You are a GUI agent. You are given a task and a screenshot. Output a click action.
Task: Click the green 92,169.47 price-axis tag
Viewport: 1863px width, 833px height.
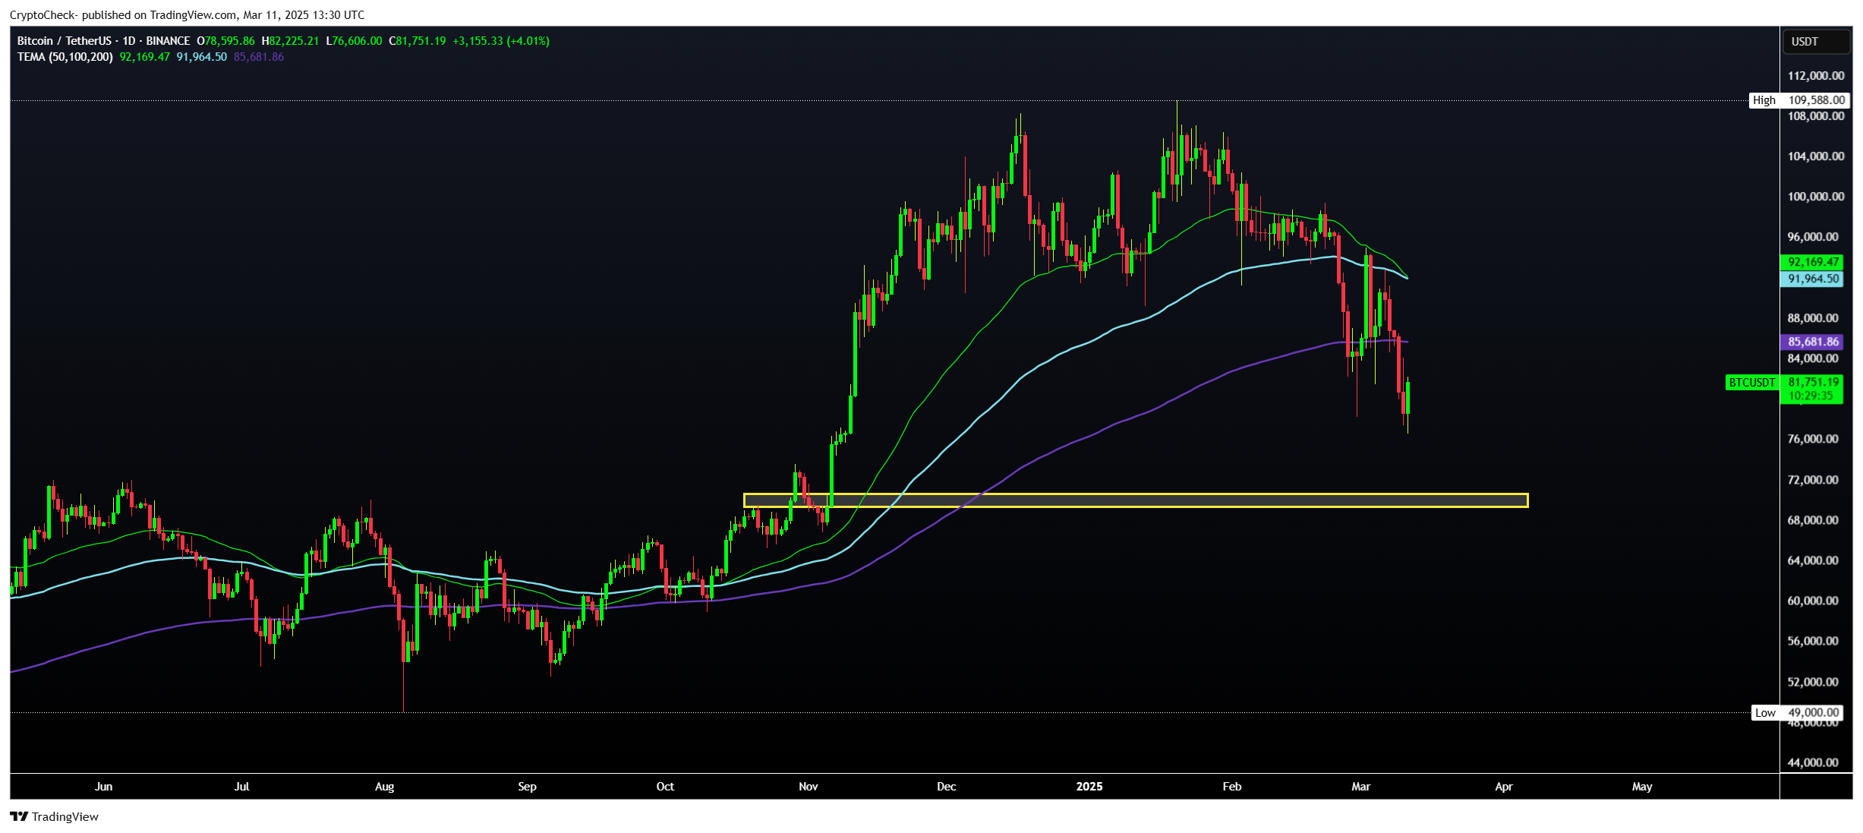pos(1812,262)
